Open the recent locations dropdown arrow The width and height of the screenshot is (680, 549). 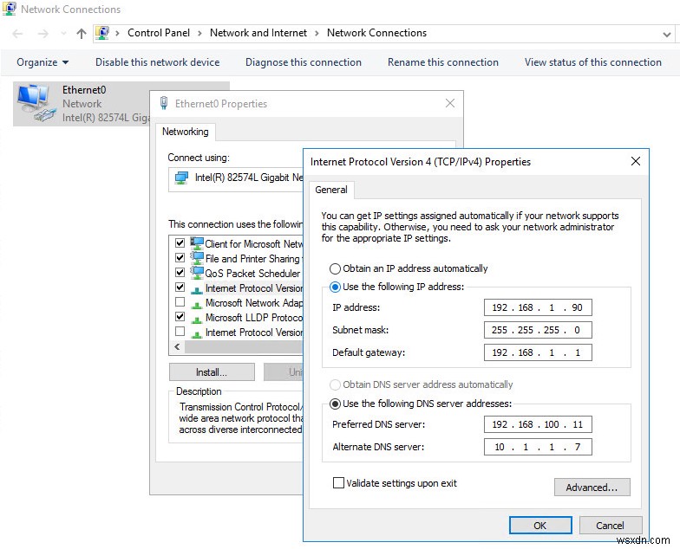pos(64,33)
